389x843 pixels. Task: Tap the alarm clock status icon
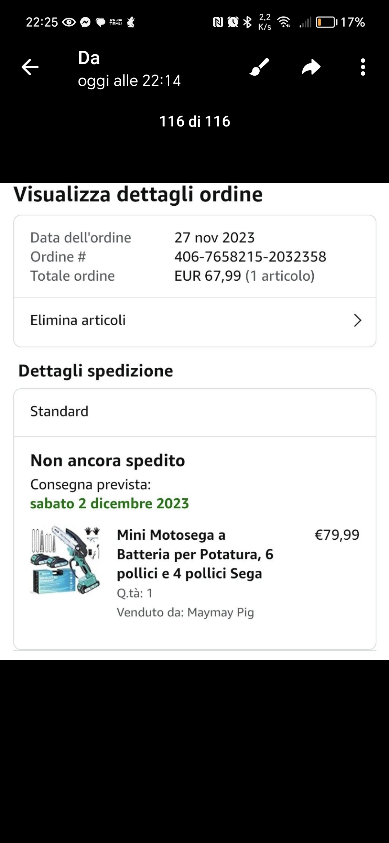tap(233, 22)
